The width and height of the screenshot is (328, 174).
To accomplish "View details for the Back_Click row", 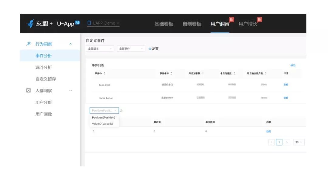I will tap(286, 85).
